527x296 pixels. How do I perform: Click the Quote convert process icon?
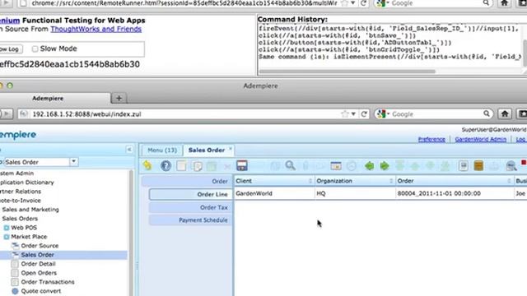coord(15,291)
